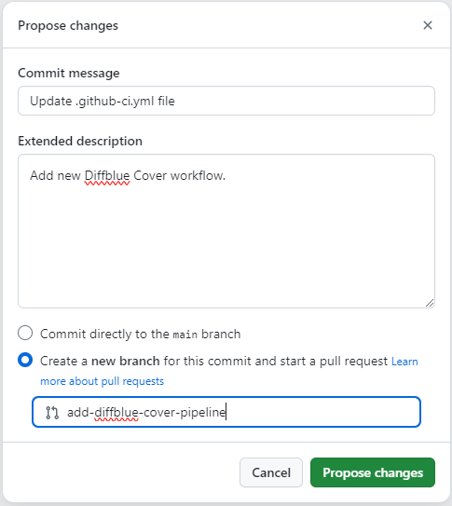Image resolution: width=452 pixels, height=506 pixels.
Task: Click the green Propose changes button
Action: tap(373, 472)
